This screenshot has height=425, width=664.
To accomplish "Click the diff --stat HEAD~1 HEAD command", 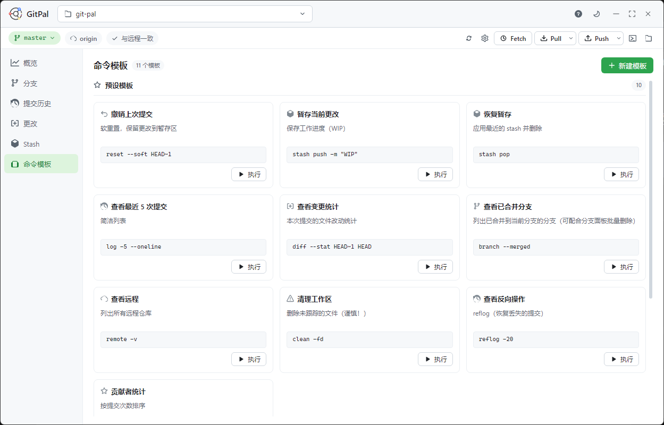I will click(x=332, y=247).
